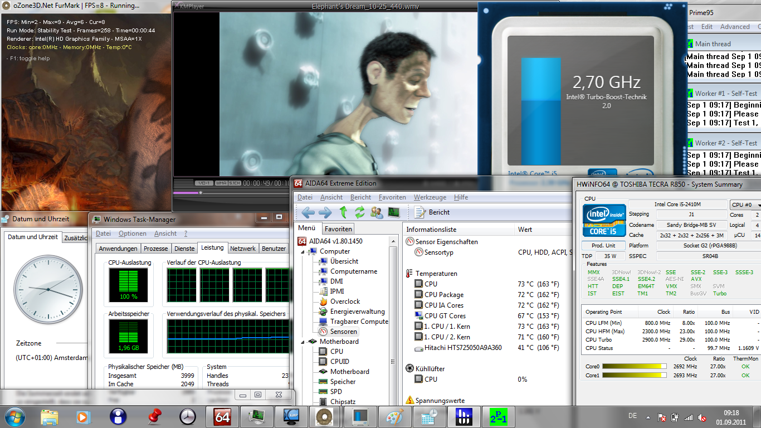Screen dimensions: 761x428
Task: Open Datei menu in AIDA64
Action: click(x=305, y=197)
